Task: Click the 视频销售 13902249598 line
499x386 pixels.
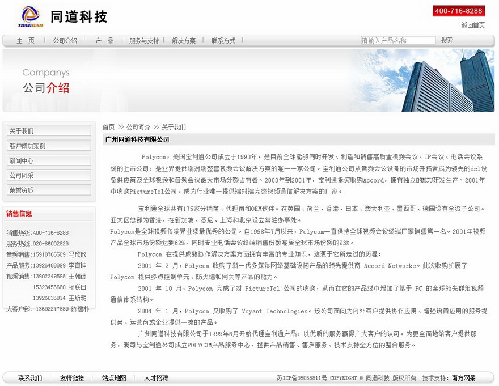Action: 46,276
